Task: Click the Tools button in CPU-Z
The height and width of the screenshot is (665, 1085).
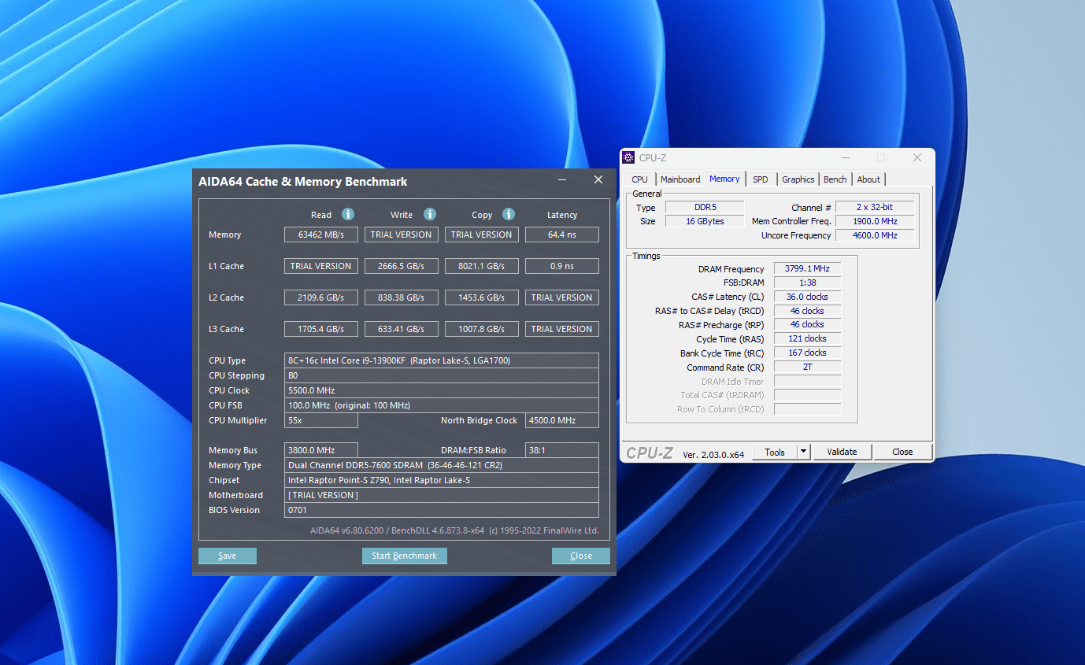Action: pos(775,452)
